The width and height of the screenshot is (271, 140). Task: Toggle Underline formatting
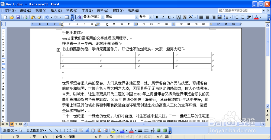click(169, 17)
